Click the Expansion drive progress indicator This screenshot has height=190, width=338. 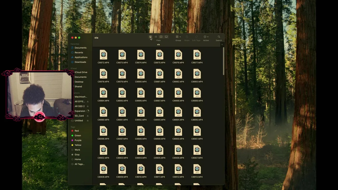tap(88, 111)
